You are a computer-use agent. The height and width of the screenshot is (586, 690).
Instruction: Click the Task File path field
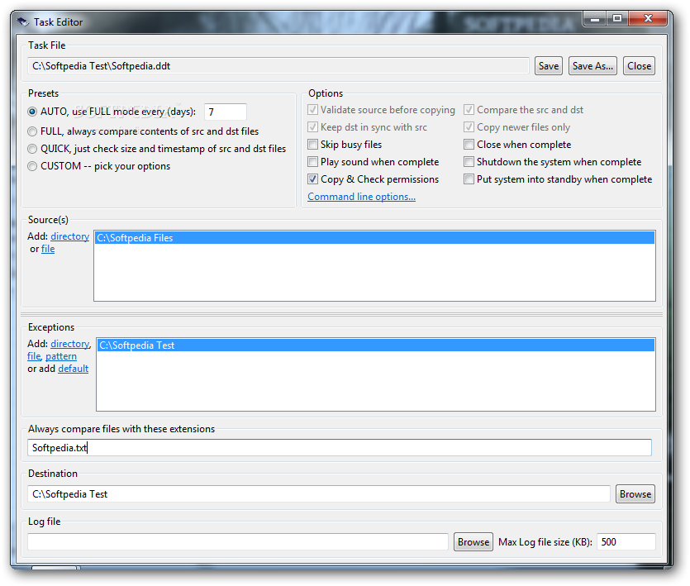[278, 66]
